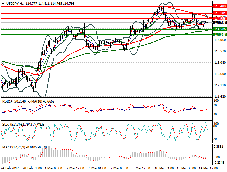The image size is (227, 172).
Task: Select the RSI 30 level scale label
Action: 215,114
